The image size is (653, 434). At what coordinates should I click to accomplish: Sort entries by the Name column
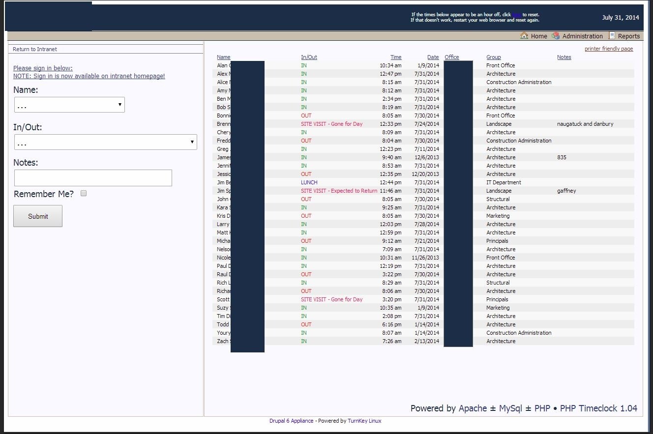[x=223, y=57]
